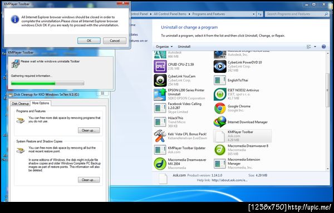Open the about.ask.com help link
334x213 pixels.
coord(229,180)
